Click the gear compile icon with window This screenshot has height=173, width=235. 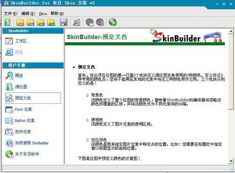pyautogui.click(x=90, y=22)
